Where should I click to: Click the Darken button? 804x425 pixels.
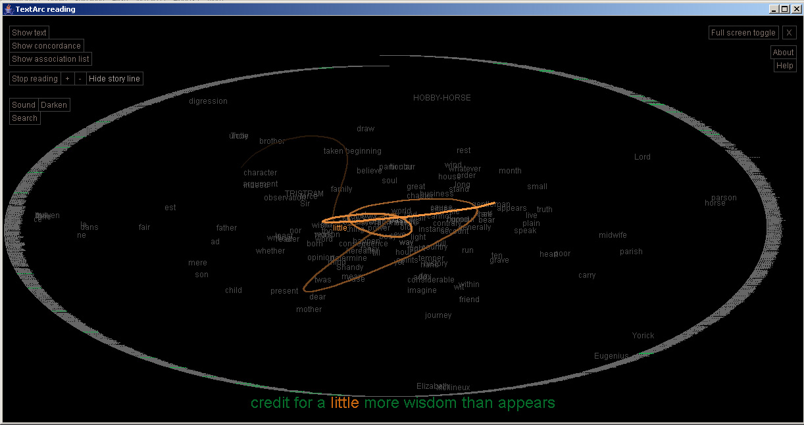point(54,105)
